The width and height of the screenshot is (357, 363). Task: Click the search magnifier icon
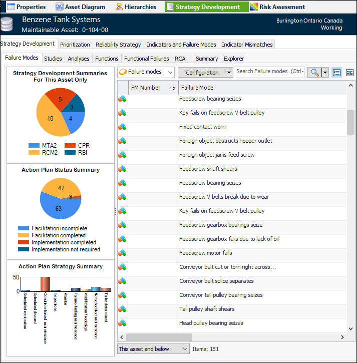314,73
